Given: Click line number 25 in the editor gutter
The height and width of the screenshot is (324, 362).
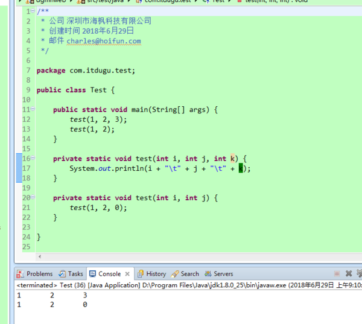Looking at the screenshot, I should (x=27, y=247).
